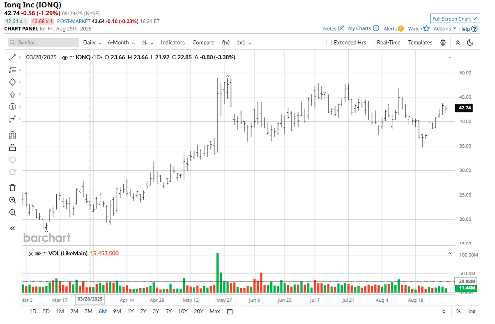495x324 pixels.
Task: Collapse the chart toolbar with double chevron
Action: click(x=458, y=43)
